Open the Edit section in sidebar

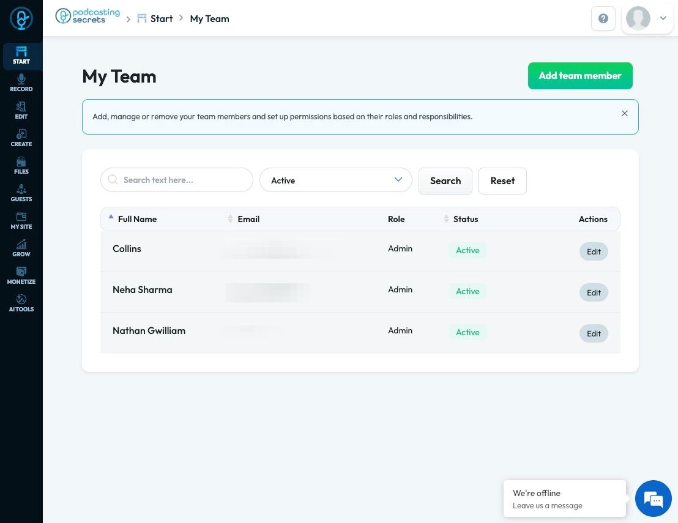tap(21, 111)
